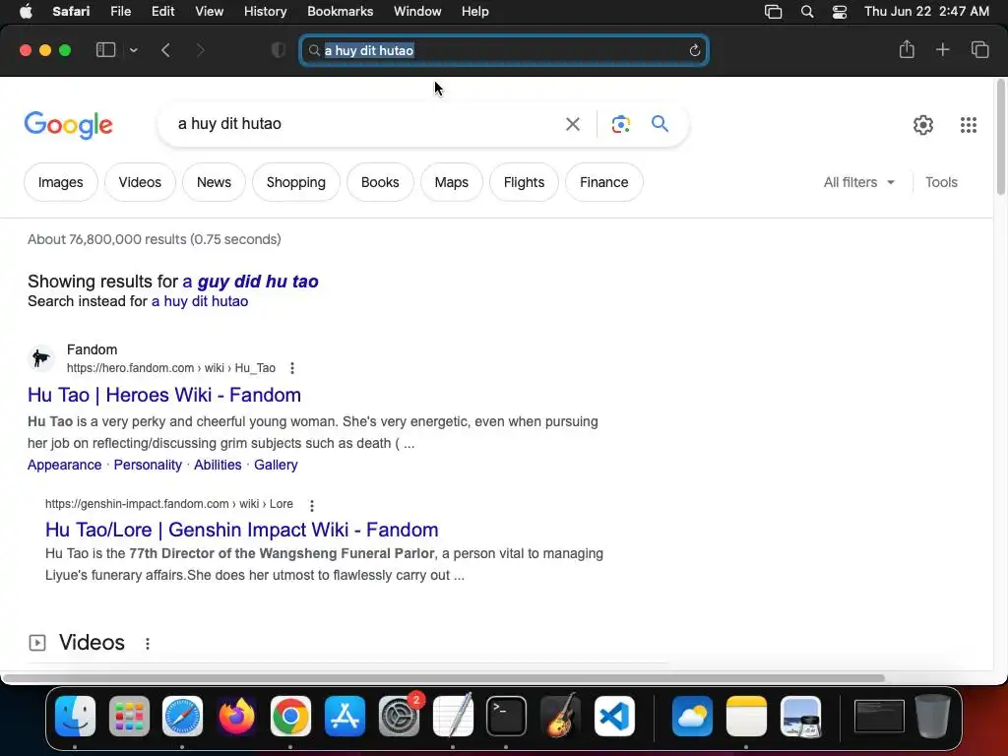Click the Fandom site favicon
This screenshot has height=756, width=1008.
coord(41,358)
